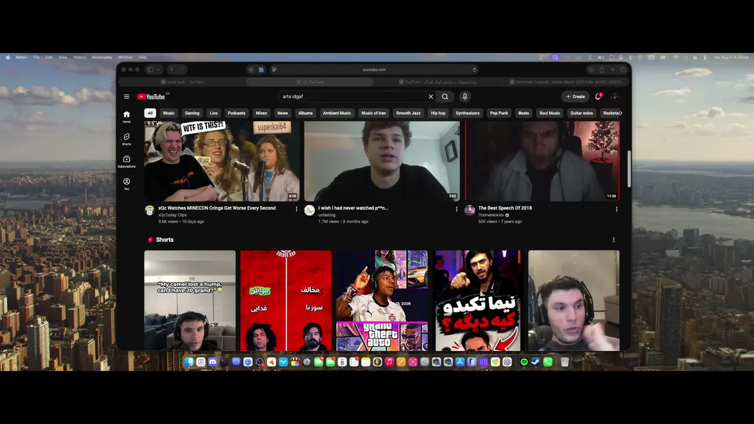Share the page from Safari toolbar
Viewport: 754px width, 424px height.
(x=601, y=69)
